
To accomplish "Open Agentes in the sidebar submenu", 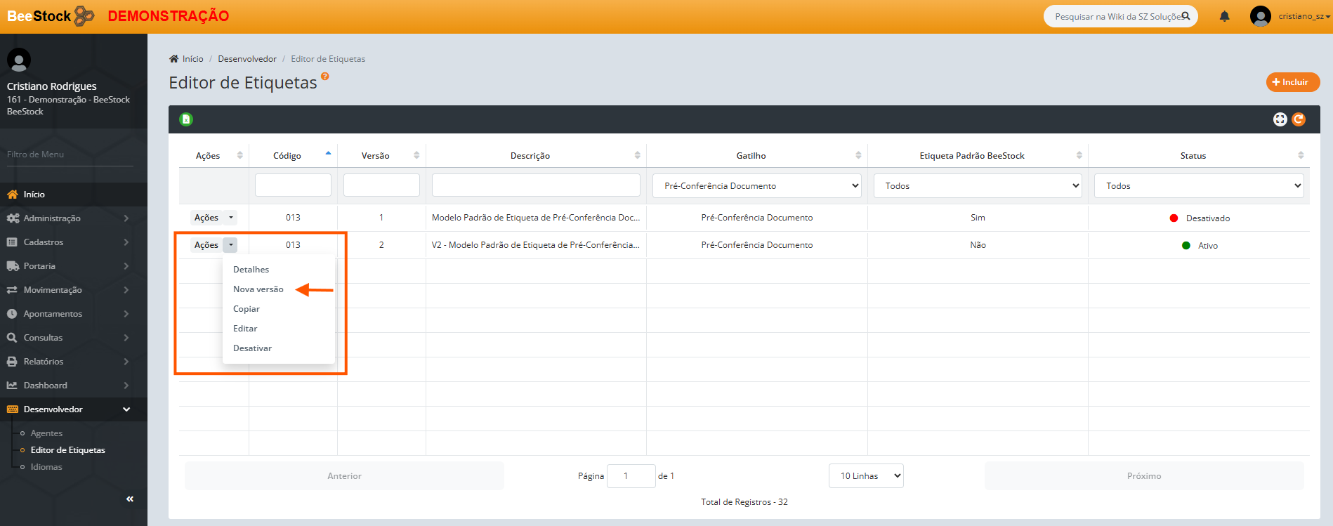I will click(x=46, y=433).
